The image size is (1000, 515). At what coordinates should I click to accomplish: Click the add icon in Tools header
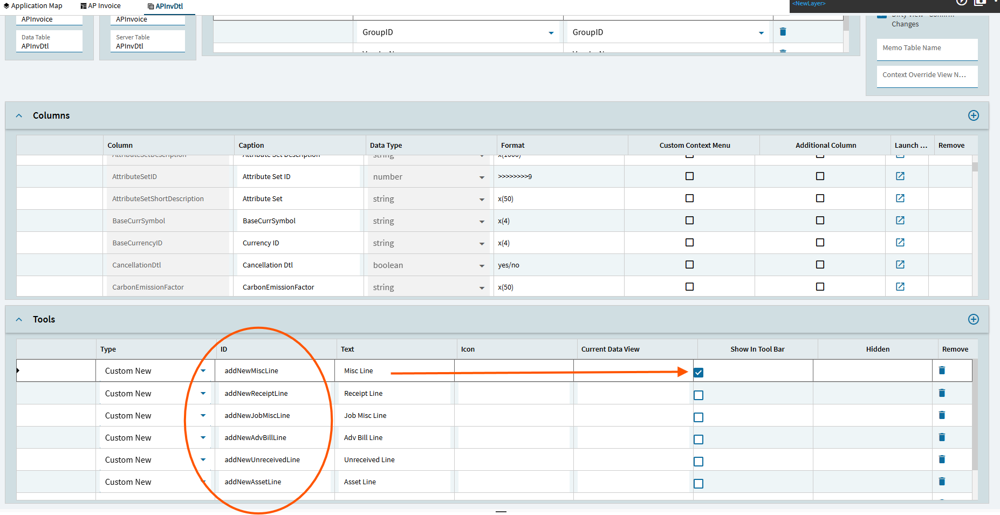click(973, 319)
